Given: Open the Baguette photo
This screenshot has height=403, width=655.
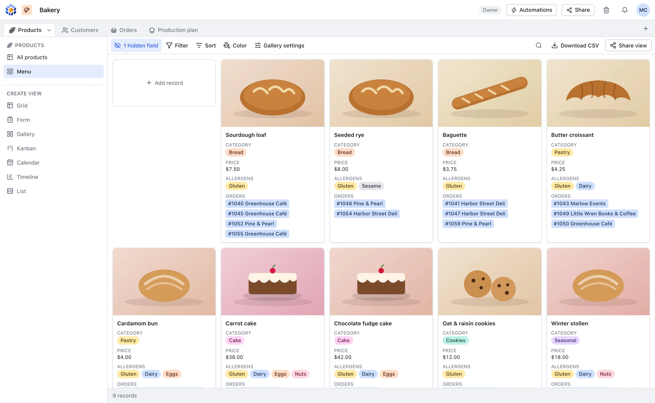Looking at the screenshot, I should point(490,93).
